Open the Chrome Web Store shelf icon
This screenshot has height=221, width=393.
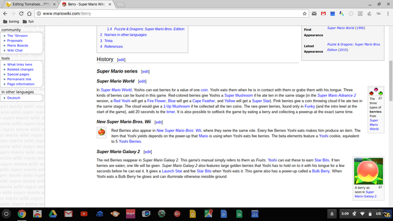pos(37,214)
